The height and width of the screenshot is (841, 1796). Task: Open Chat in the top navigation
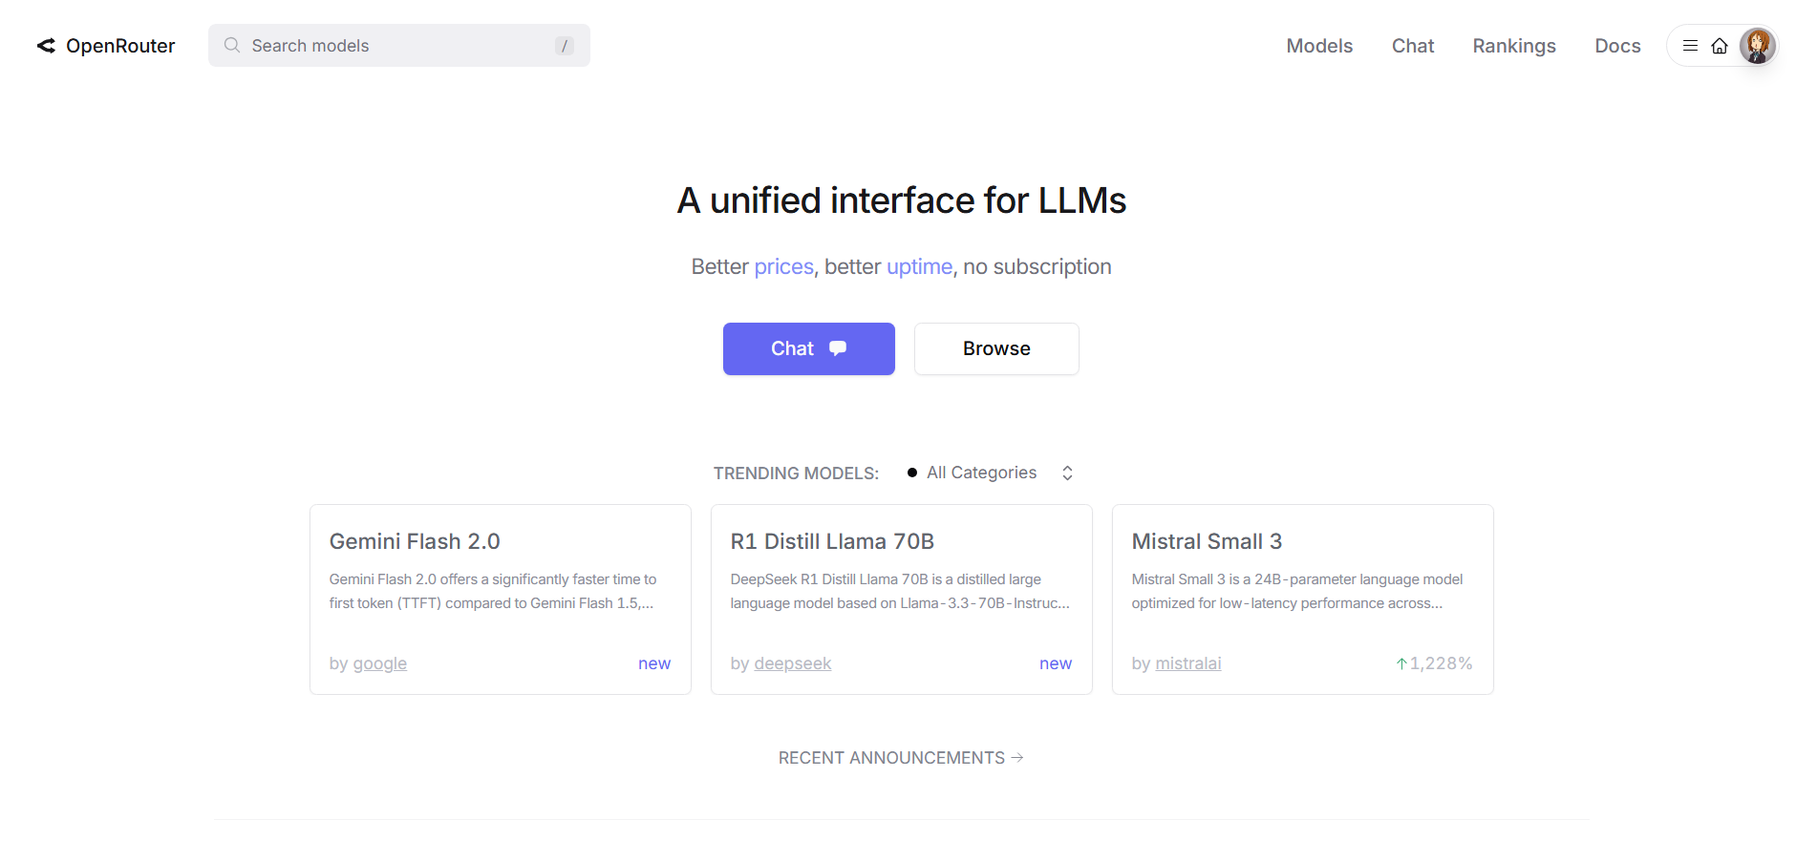click(1413, 46)
